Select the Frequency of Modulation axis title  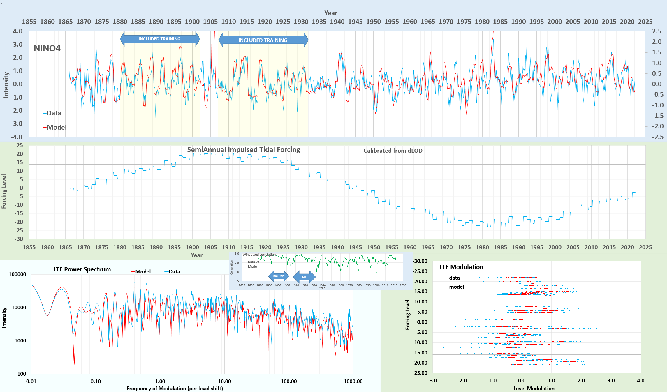[x=175, y=389]
